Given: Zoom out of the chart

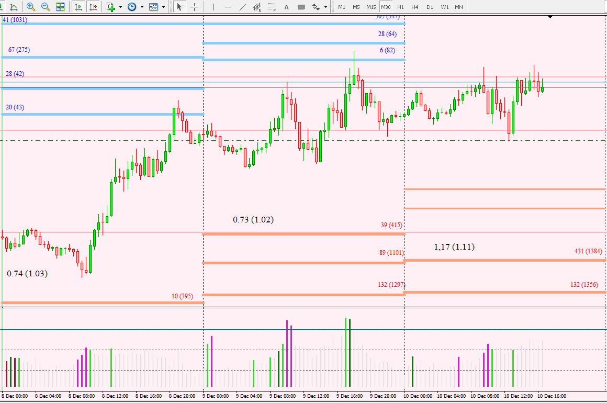Looking at the screenshot, I should click(x=46, y=7).
